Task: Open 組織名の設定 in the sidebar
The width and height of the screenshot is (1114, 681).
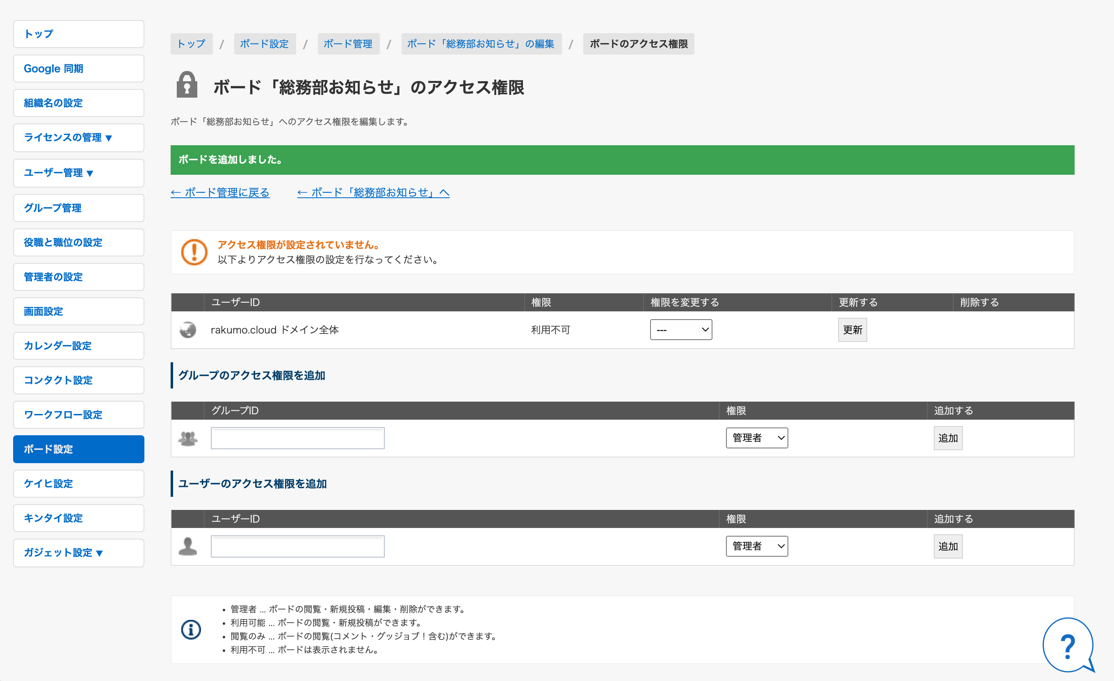Action: tap(79, 103)
